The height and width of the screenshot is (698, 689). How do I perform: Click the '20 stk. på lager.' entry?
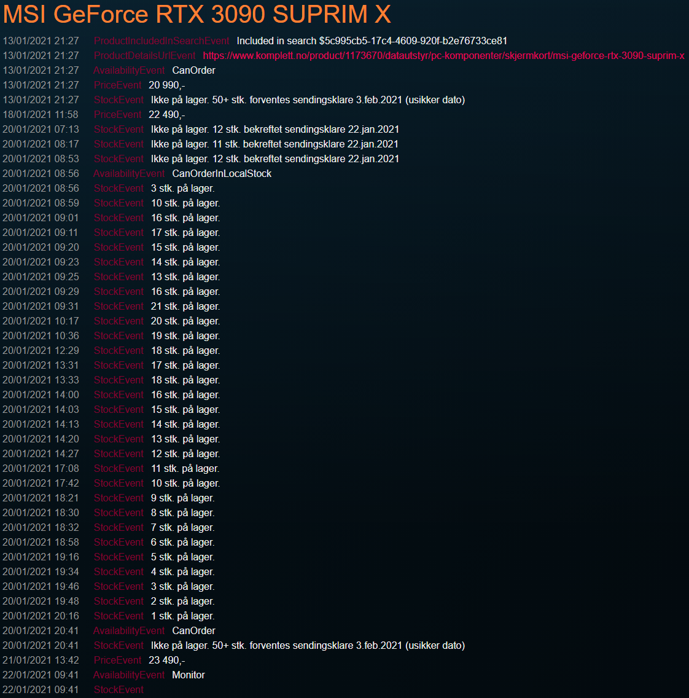tap(185, 321)
